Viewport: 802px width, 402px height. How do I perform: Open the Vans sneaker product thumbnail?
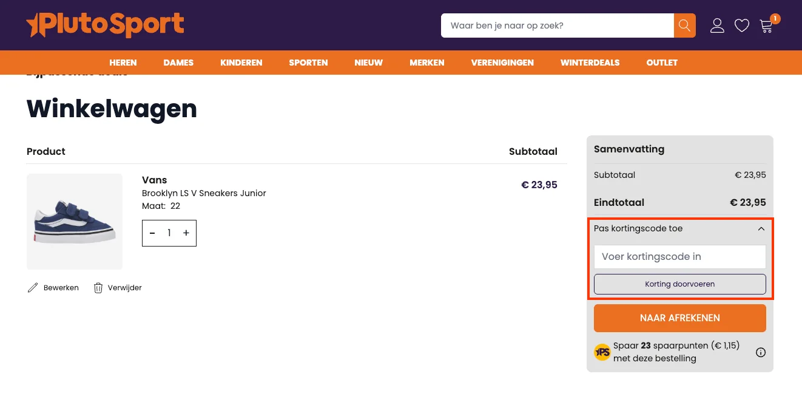point(74,221)
